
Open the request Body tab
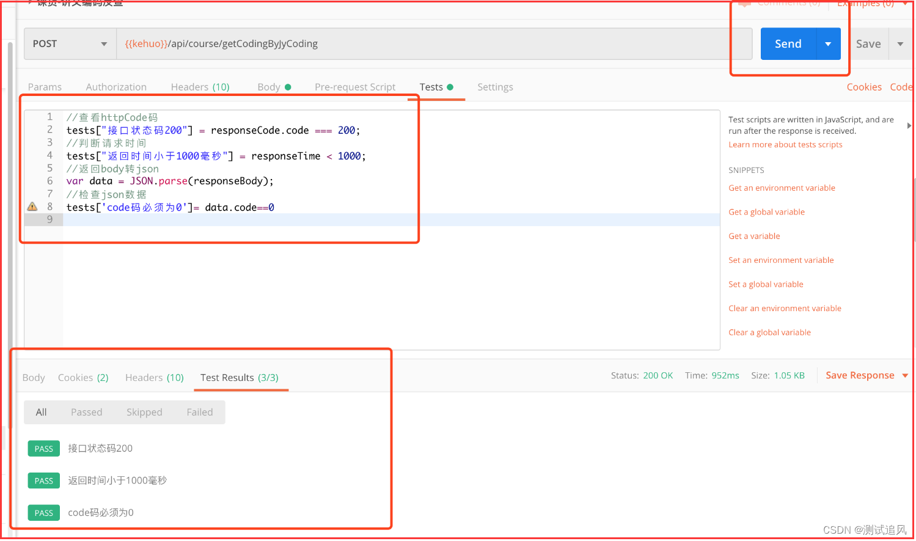274,87
